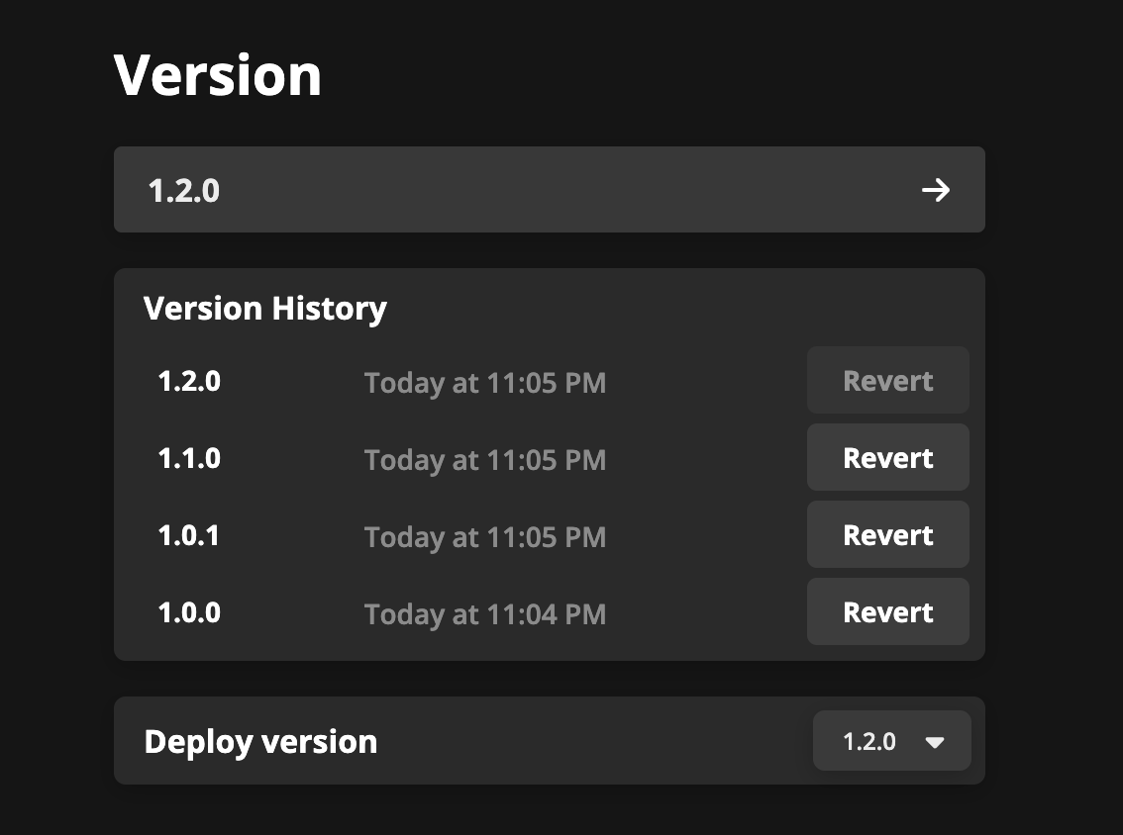Viewport: 1123px width, 835px height.
Task: Revert to version 1.1.0
Action: pyautogui.click(x=887, y=457)
